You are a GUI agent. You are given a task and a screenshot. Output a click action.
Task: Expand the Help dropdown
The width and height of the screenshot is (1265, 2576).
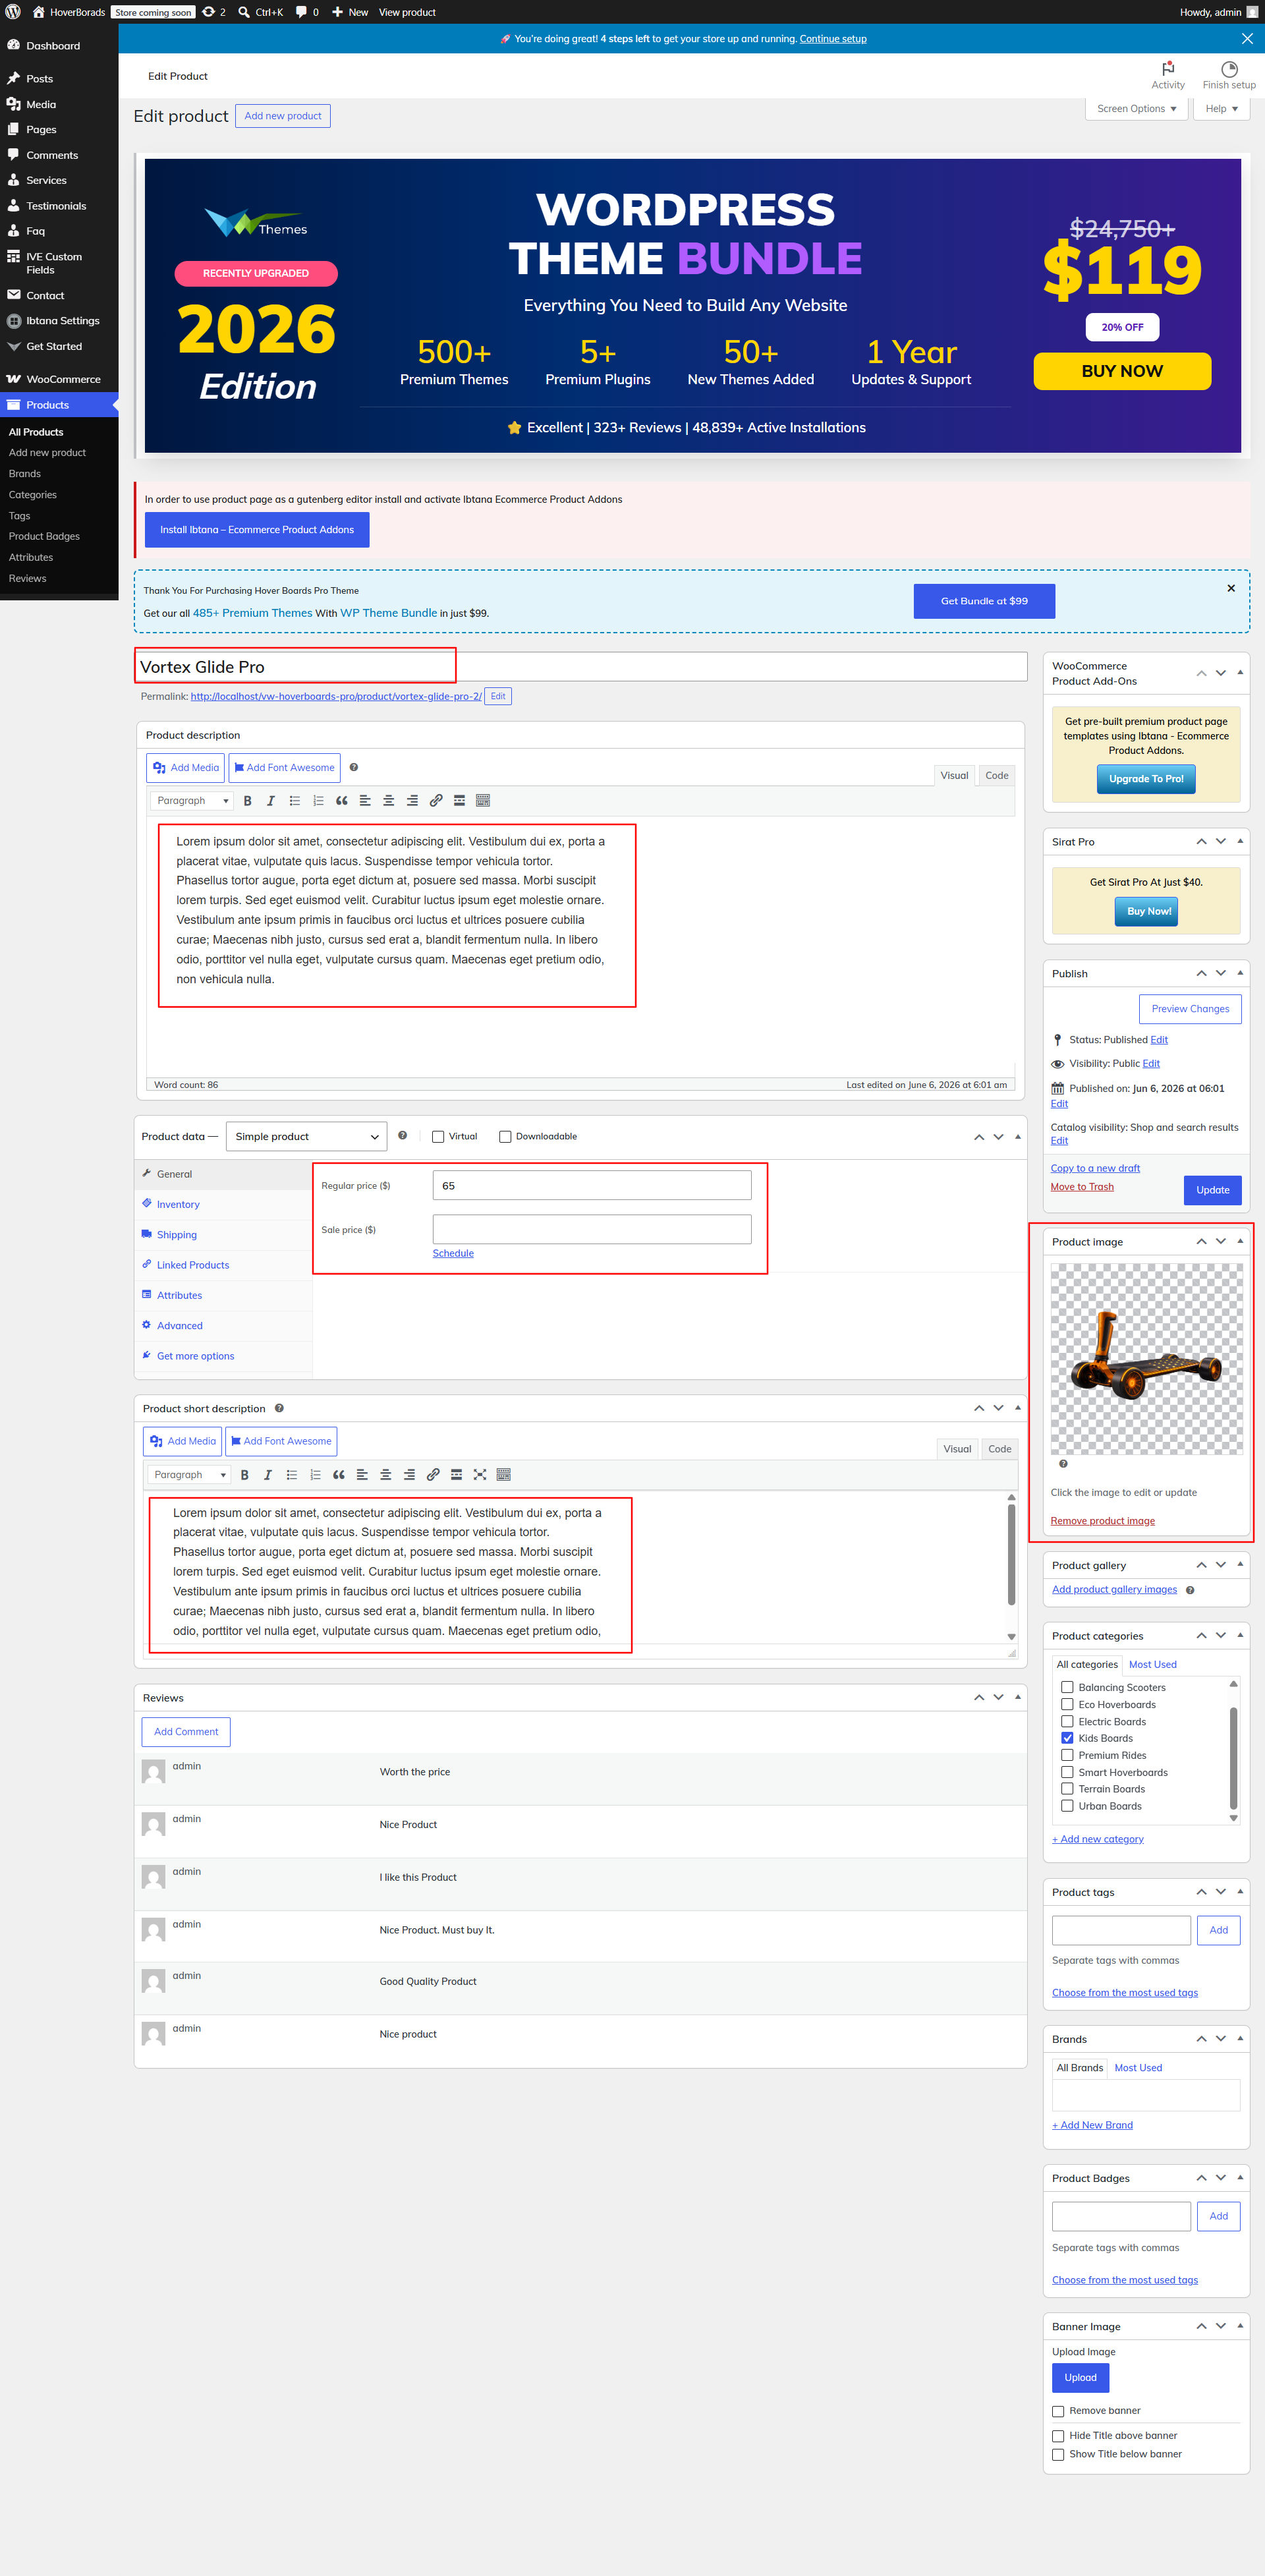pyautogui.click(x=1221, y=109)
